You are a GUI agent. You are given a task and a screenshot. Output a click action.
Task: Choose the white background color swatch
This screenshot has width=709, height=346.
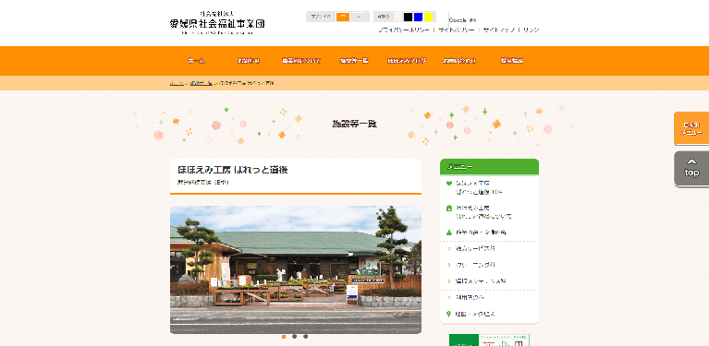pos(397,17)
